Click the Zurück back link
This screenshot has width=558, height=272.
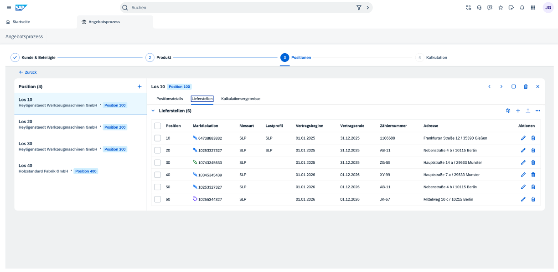28,72
